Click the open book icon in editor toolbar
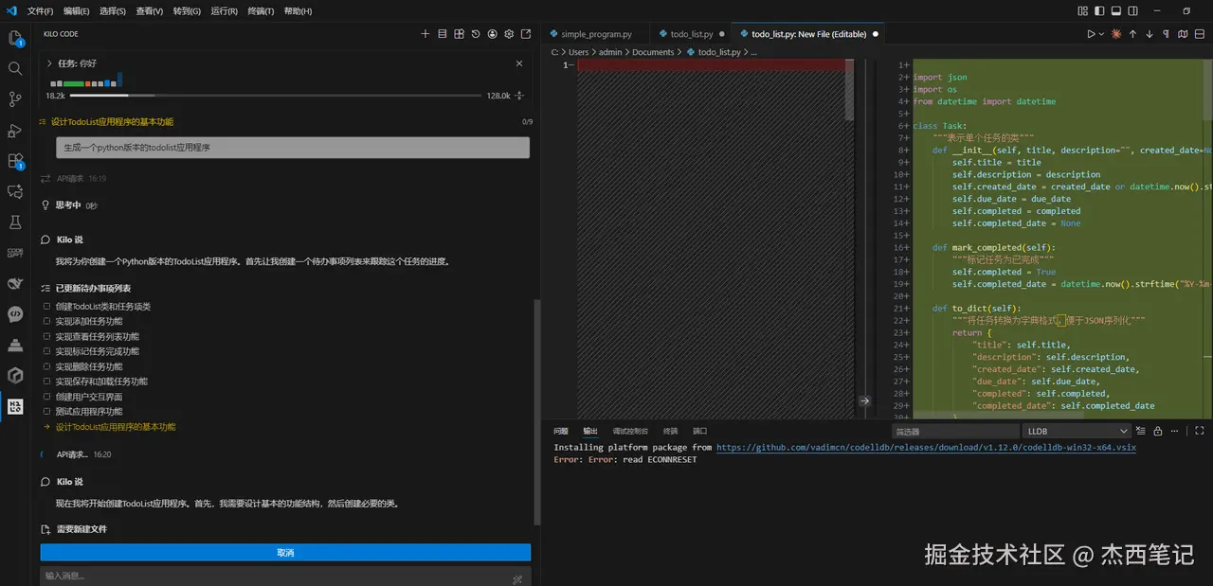1213x586 pixels. 1183,34
